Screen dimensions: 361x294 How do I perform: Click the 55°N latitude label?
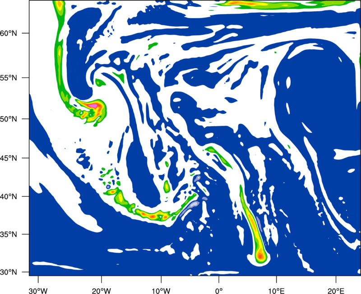coord(8,78)
